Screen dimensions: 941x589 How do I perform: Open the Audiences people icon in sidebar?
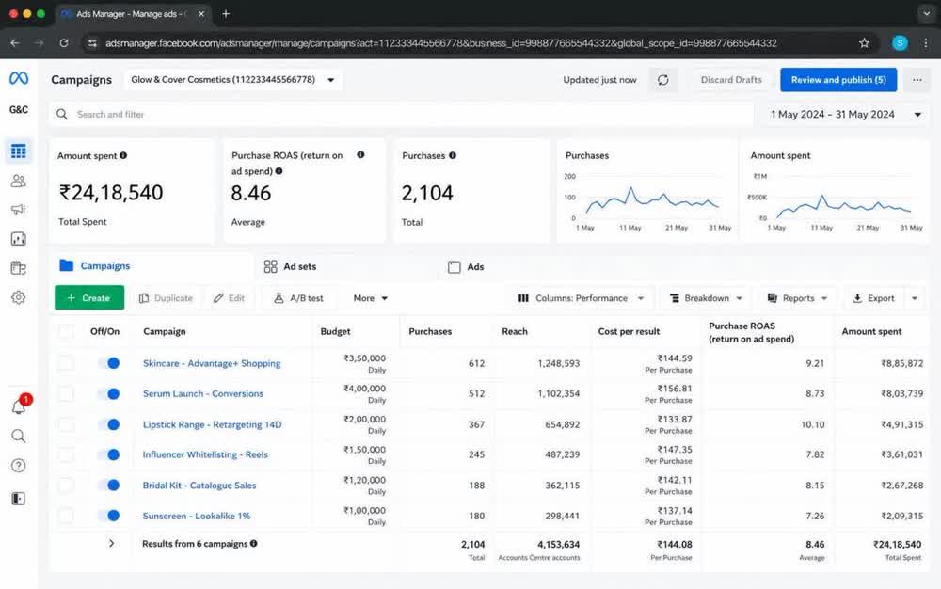pyautogui.click(x=19, y=181)
